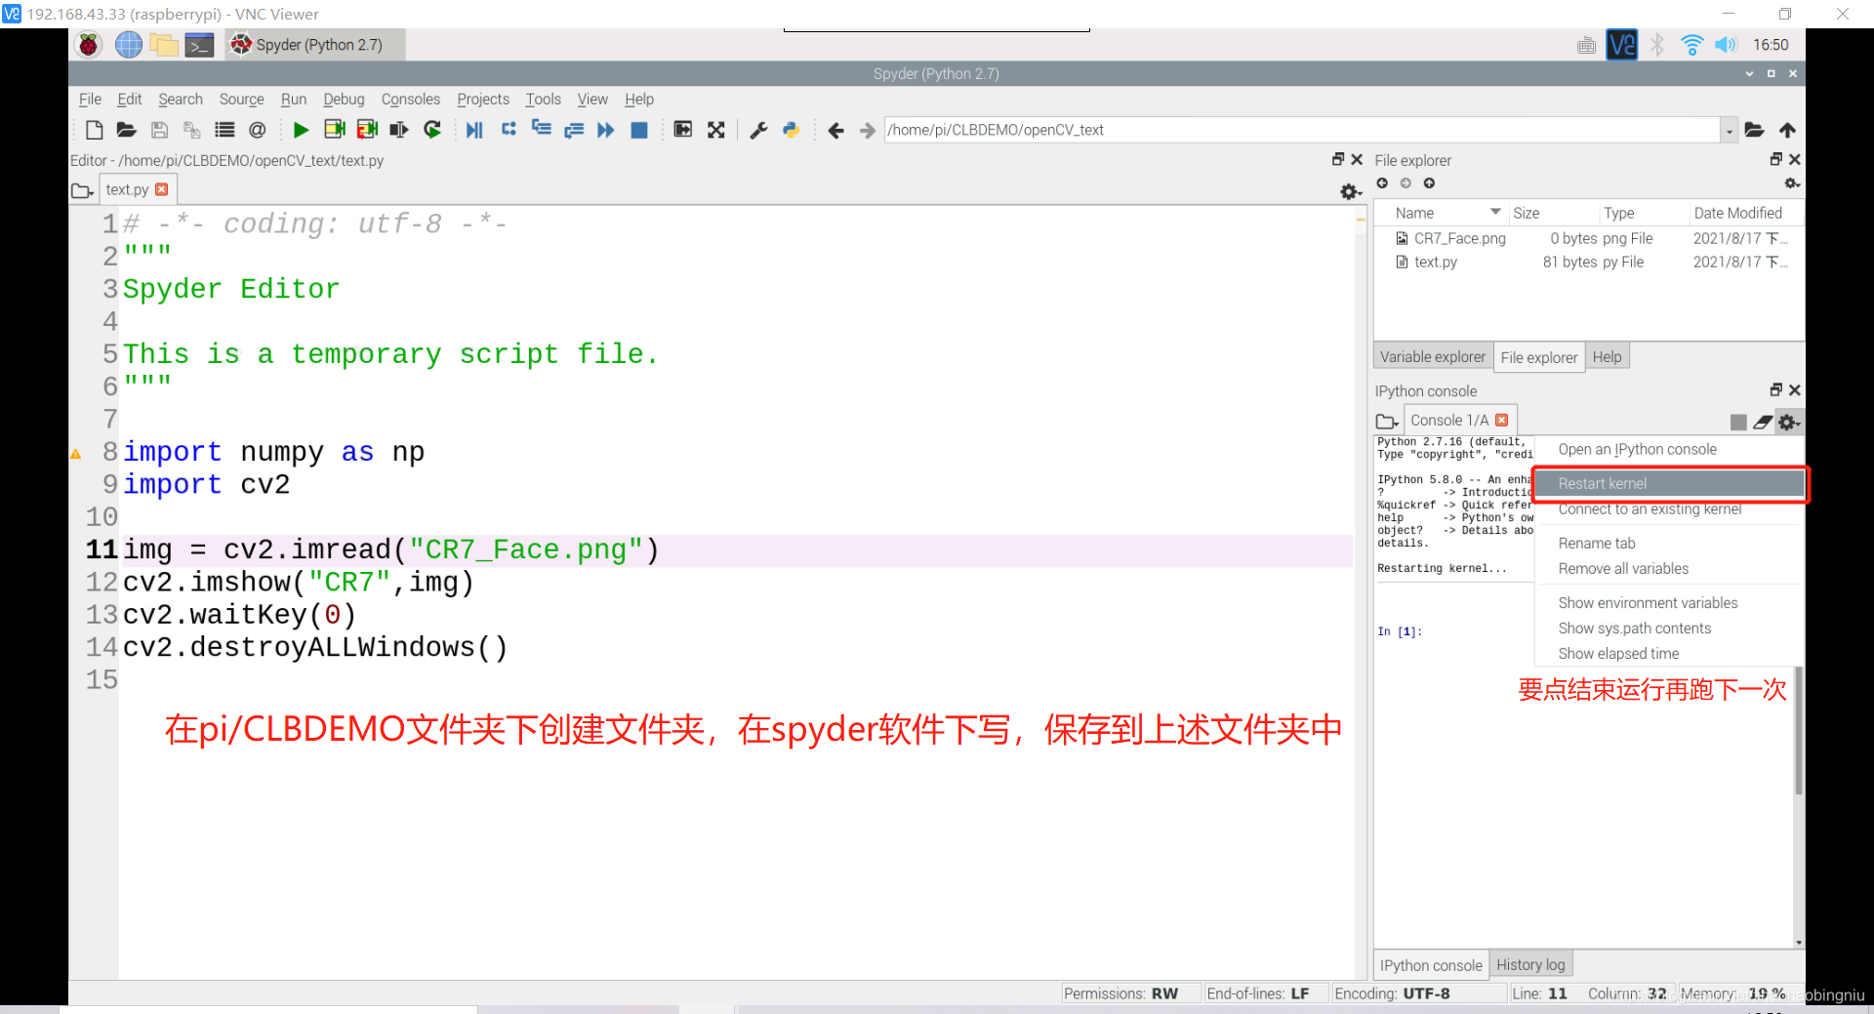
Task: Open the Projects menu
Action: (483, 99)
